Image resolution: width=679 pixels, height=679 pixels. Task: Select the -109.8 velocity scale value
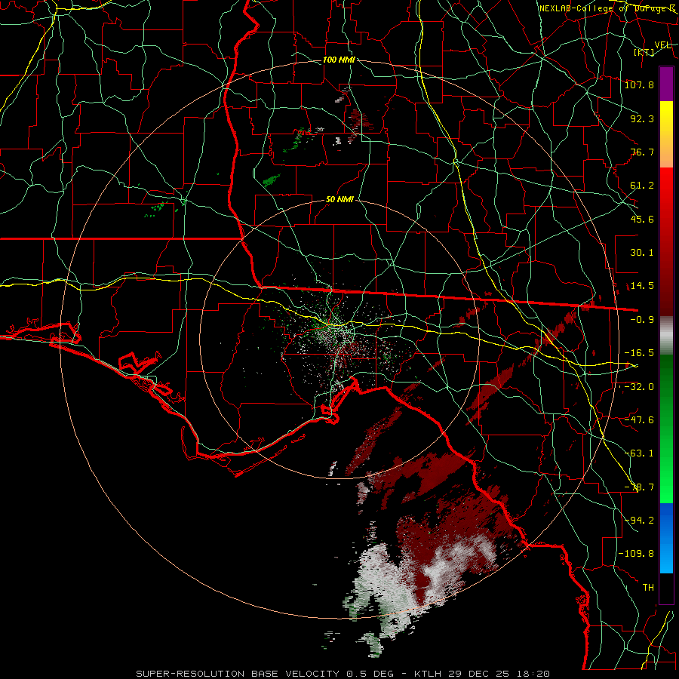[x=636, y=554]
